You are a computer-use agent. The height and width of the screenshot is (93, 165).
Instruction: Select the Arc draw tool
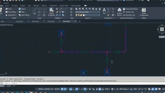coord(39,9)
